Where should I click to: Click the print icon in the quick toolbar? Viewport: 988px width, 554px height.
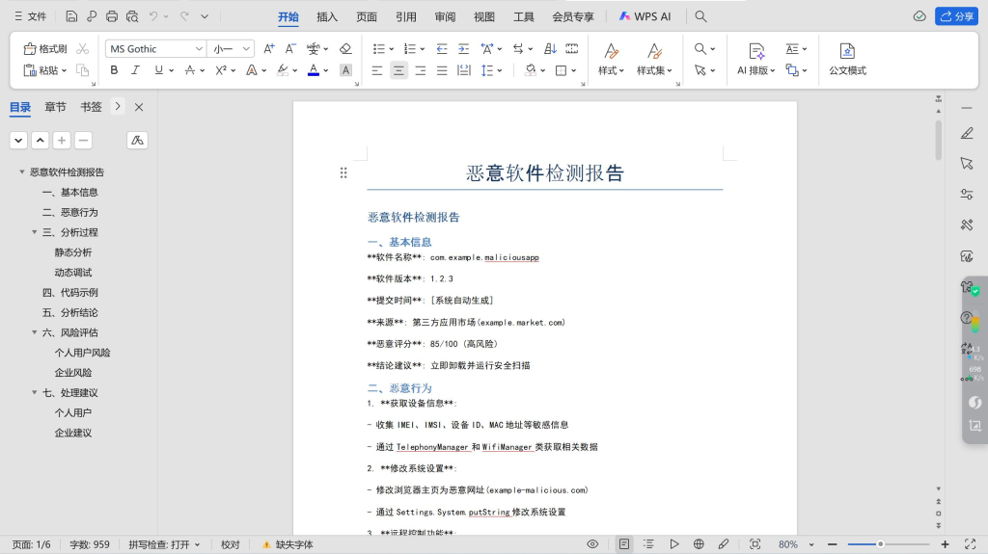coord(112,16)
